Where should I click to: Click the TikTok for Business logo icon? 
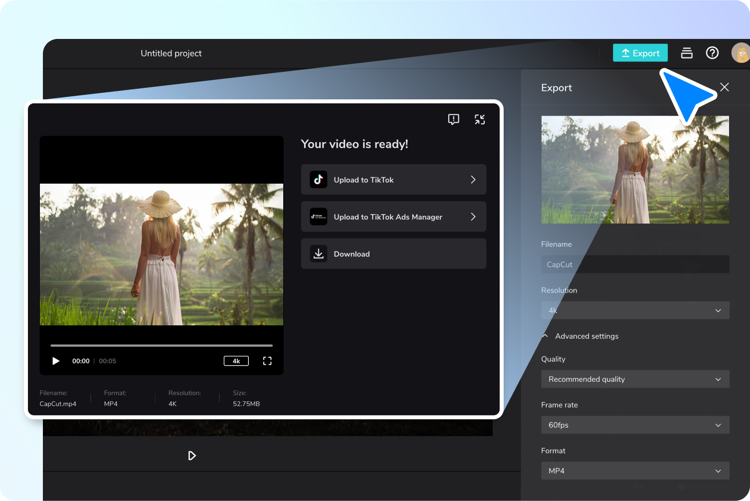(319, 217)
